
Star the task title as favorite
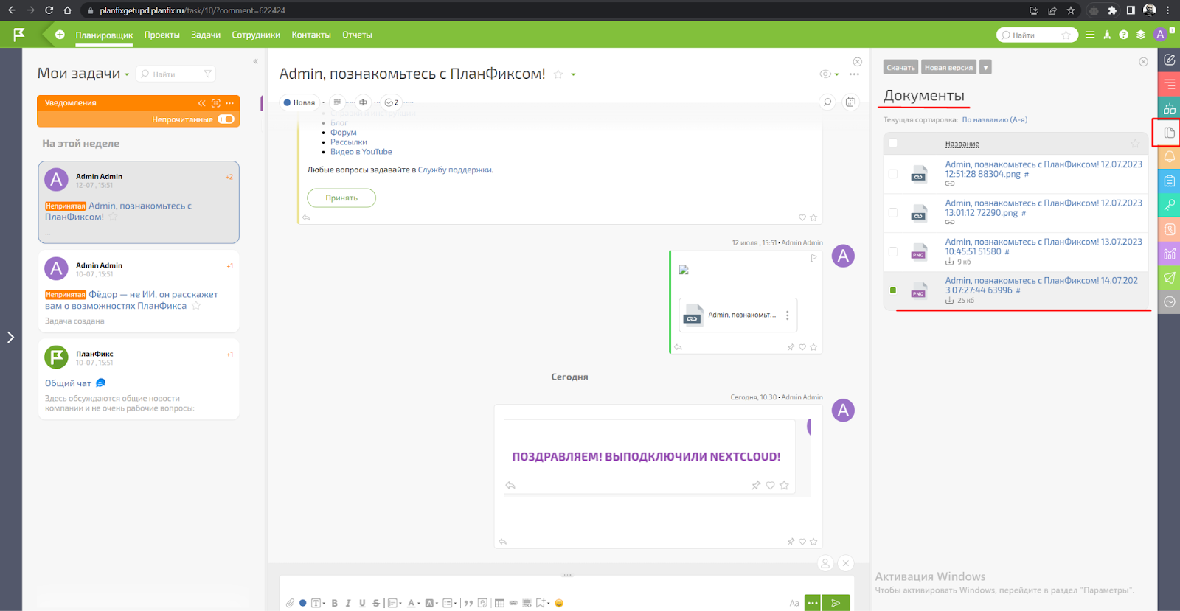tap(558, 74)
